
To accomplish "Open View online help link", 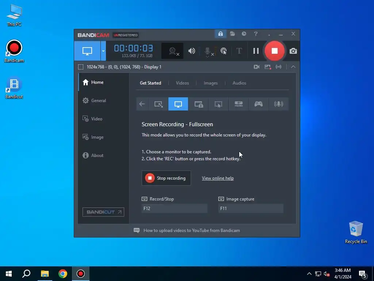I will [x=218, y=178].
